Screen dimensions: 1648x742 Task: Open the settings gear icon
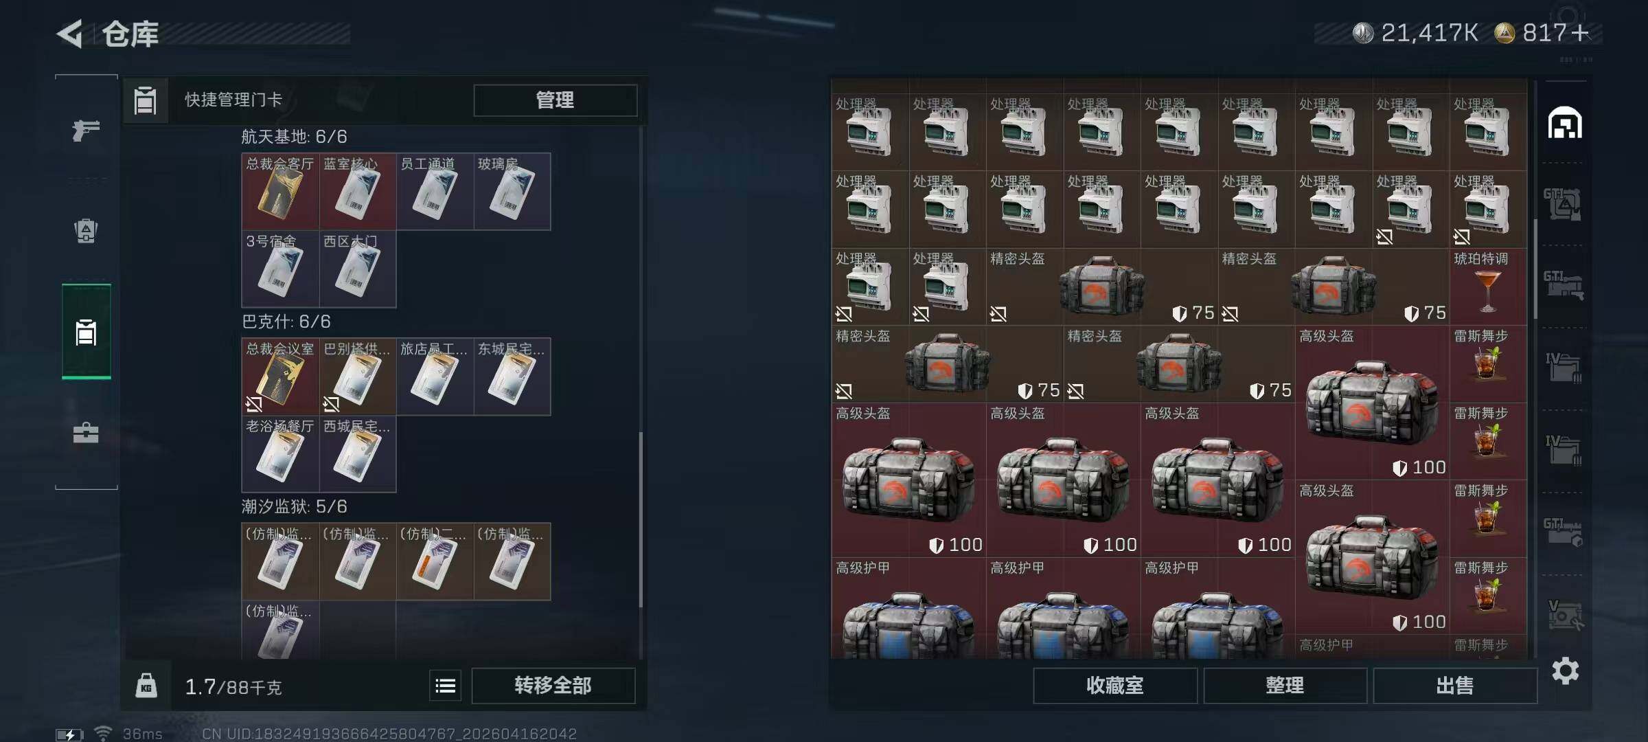click(1565, 671)
